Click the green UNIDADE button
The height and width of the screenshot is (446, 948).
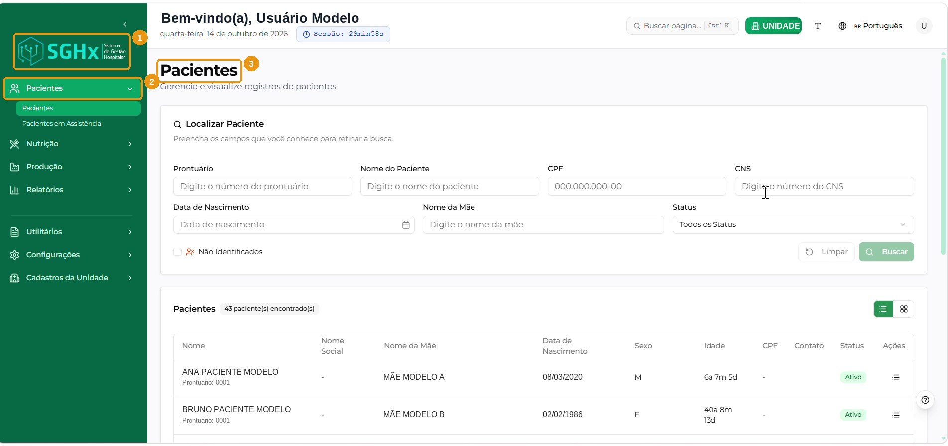[773, 26]
